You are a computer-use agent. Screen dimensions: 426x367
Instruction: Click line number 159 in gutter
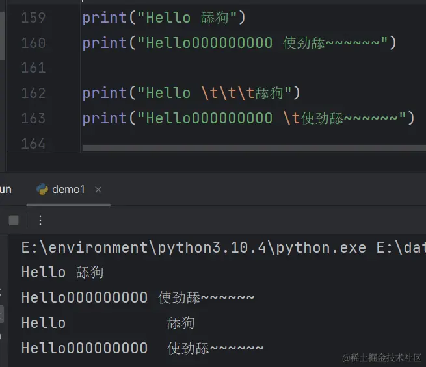pyautogui.click(x=33, y=18)
